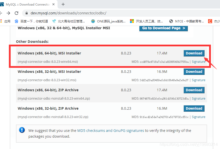Viewport: 220px width, 149px height.
Task: Click Go to Download Page button
Action: pyautogui.click(x=163, y=28)
